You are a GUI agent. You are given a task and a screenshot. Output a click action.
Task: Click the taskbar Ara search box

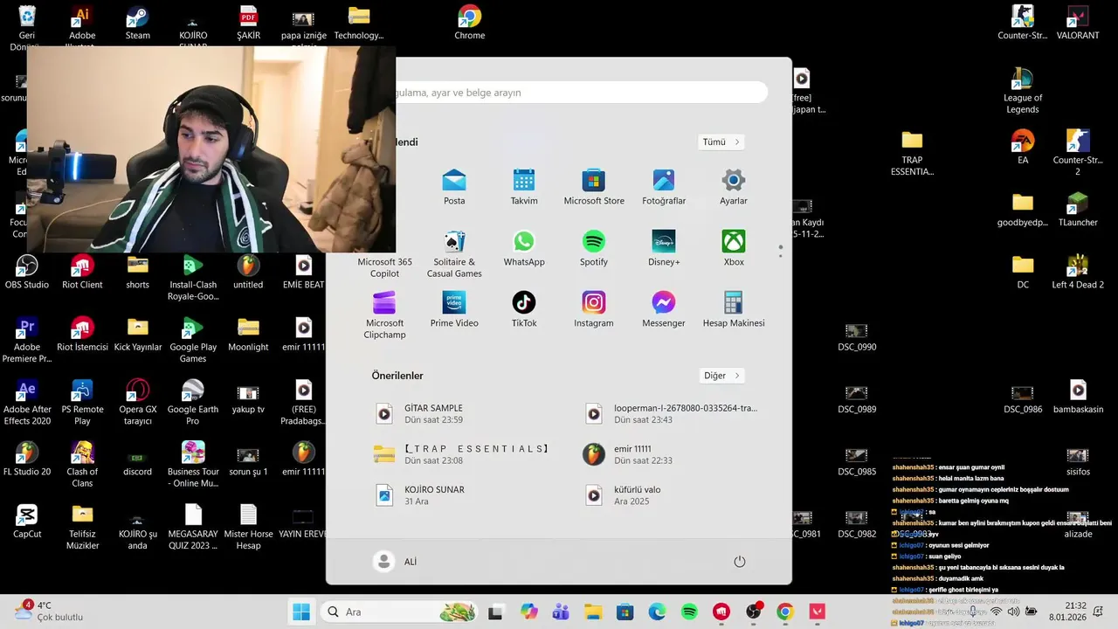[398, 612]
